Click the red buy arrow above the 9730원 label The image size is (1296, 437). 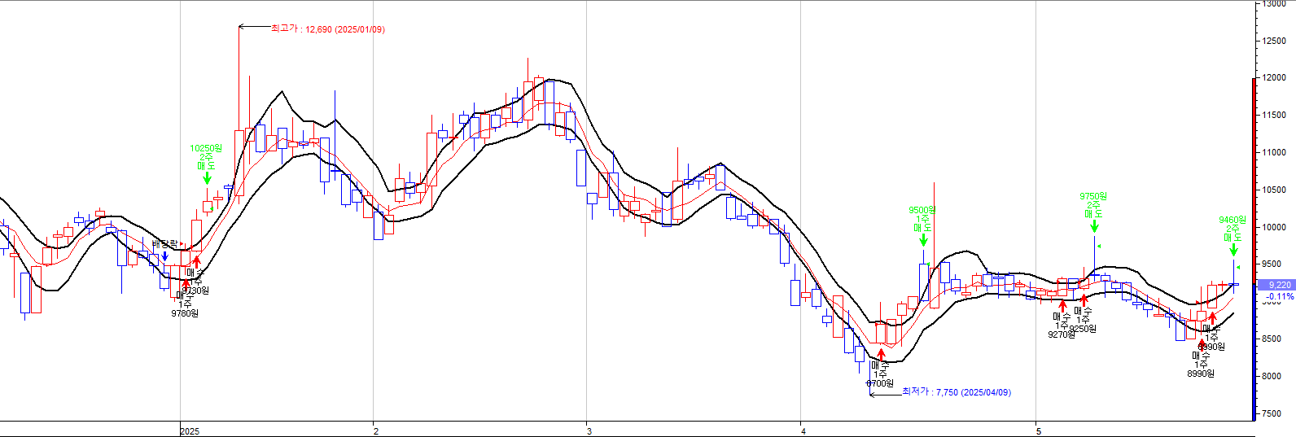pyautogui.click(x=196, y=263)
